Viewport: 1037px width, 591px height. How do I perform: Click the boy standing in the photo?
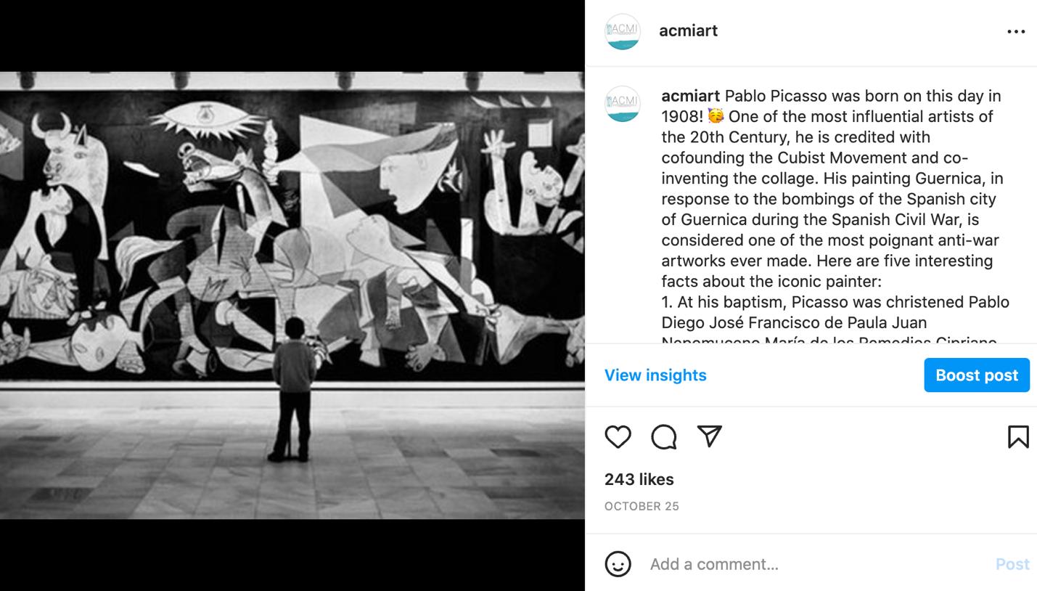coord(294,388)
